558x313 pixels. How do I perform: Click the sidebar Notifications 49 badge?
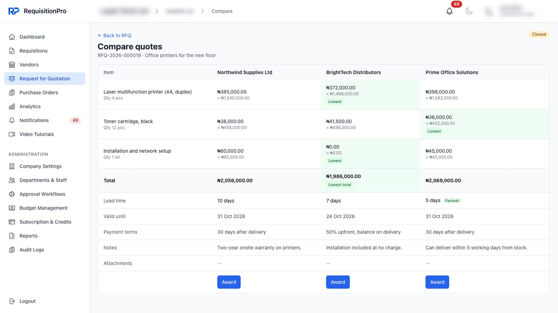click(75, 120)
